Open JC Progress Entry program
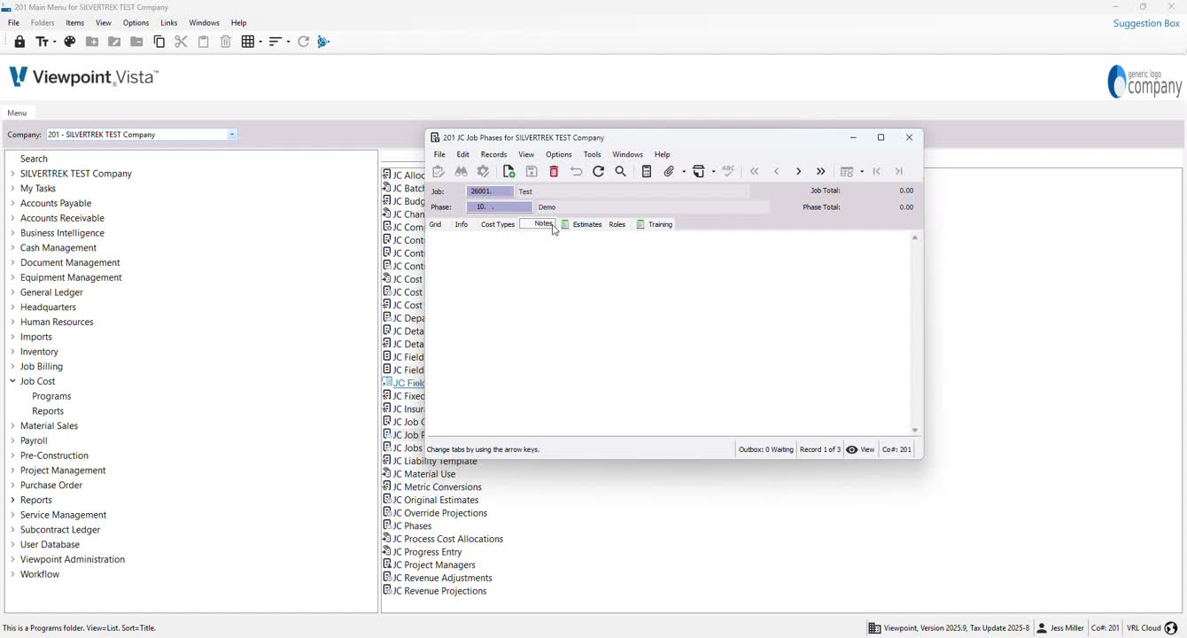The width and height of the screenshot is (1187, 638). pyautogui.click(x=427, y=552)
